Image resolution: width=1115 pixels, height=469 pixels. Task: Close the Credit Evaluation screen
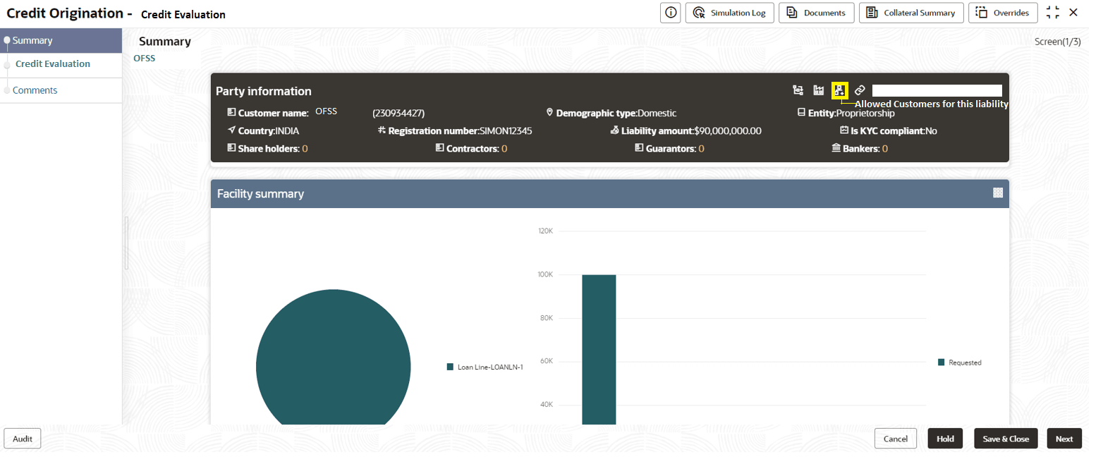1073,13
